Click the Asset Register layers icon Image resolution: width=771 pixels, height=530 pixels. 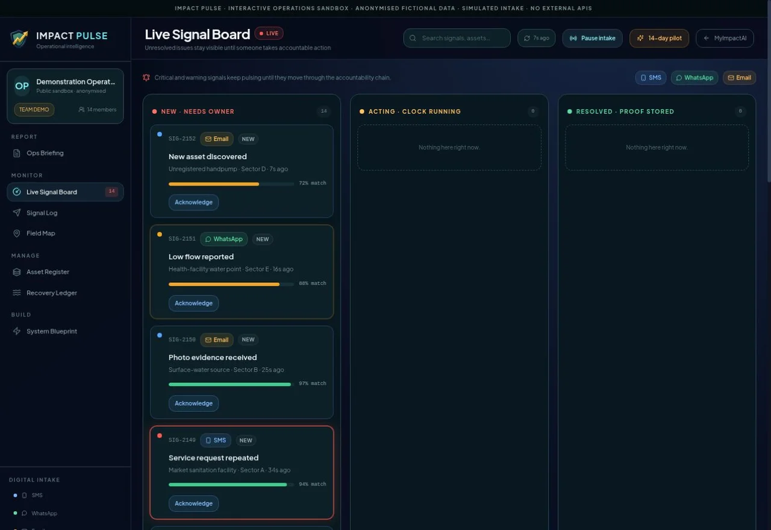click(17, 272)
